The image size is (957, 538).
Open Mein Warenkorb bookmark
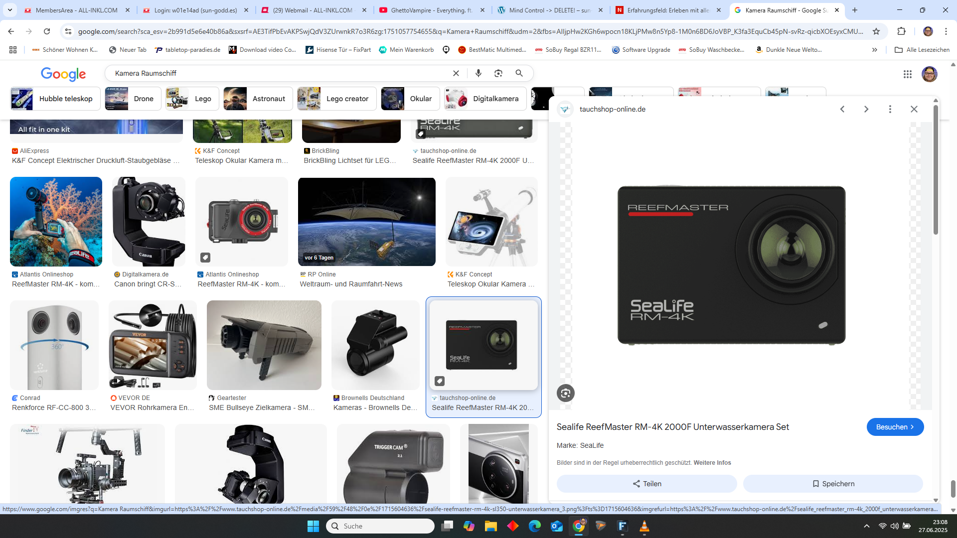406,50
